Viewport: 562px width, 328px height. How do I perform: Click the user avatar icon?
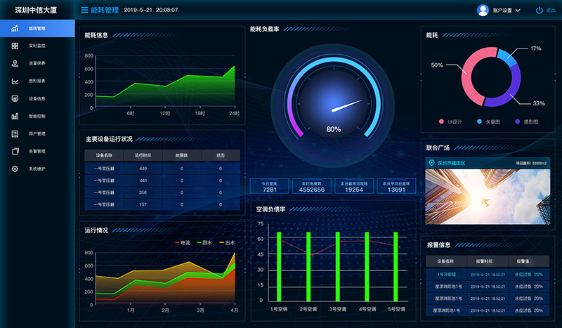click(x=483, y=10)
